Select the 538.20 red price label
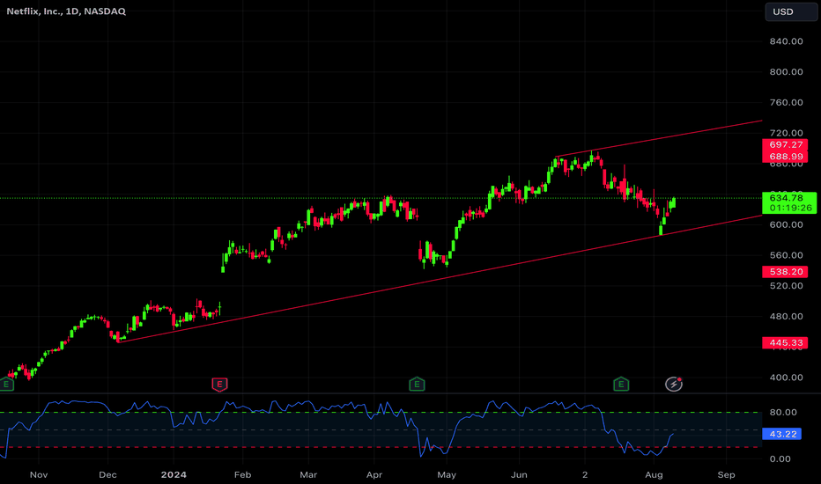This screenshot has width=821, height=484. click(x=786, y=272)
